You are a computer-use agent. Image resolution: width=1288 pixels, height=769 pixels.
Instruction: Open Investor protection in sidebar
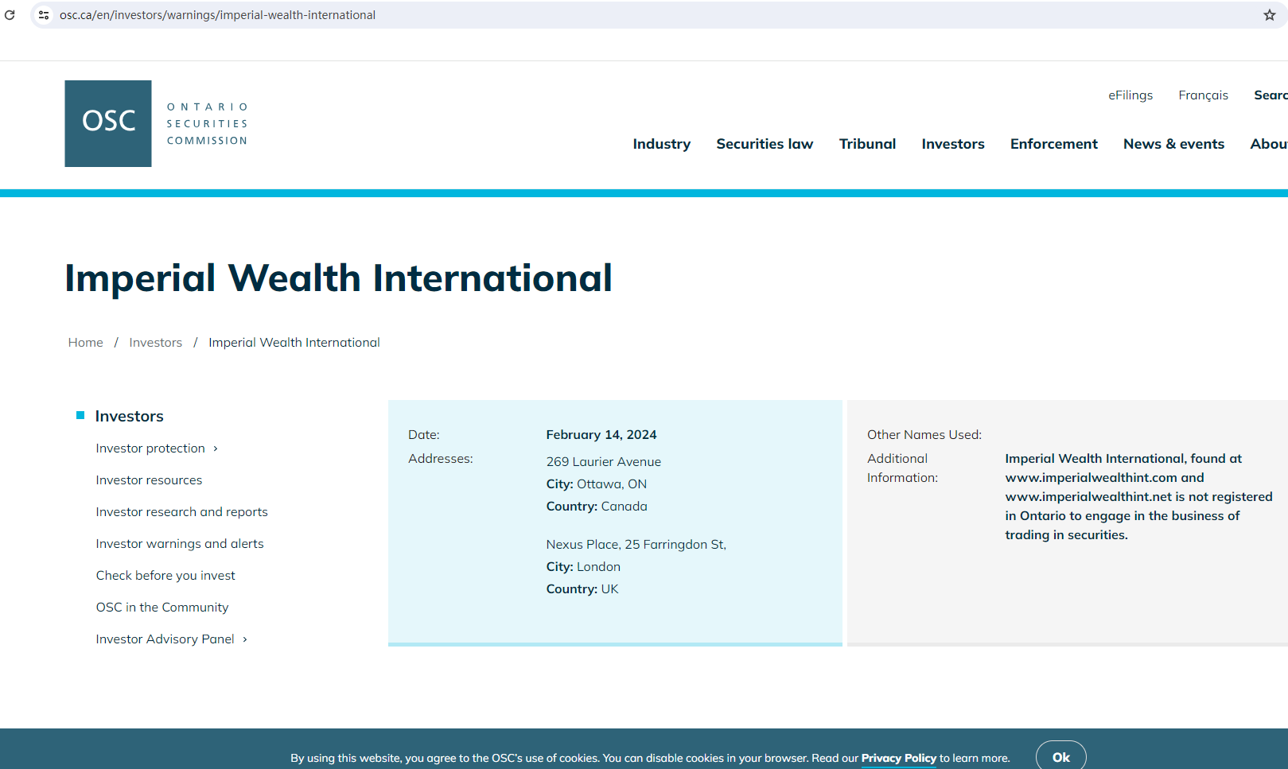point(150,449)
